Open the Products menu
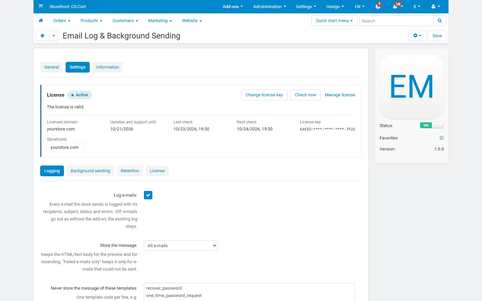 pos(91,21)
